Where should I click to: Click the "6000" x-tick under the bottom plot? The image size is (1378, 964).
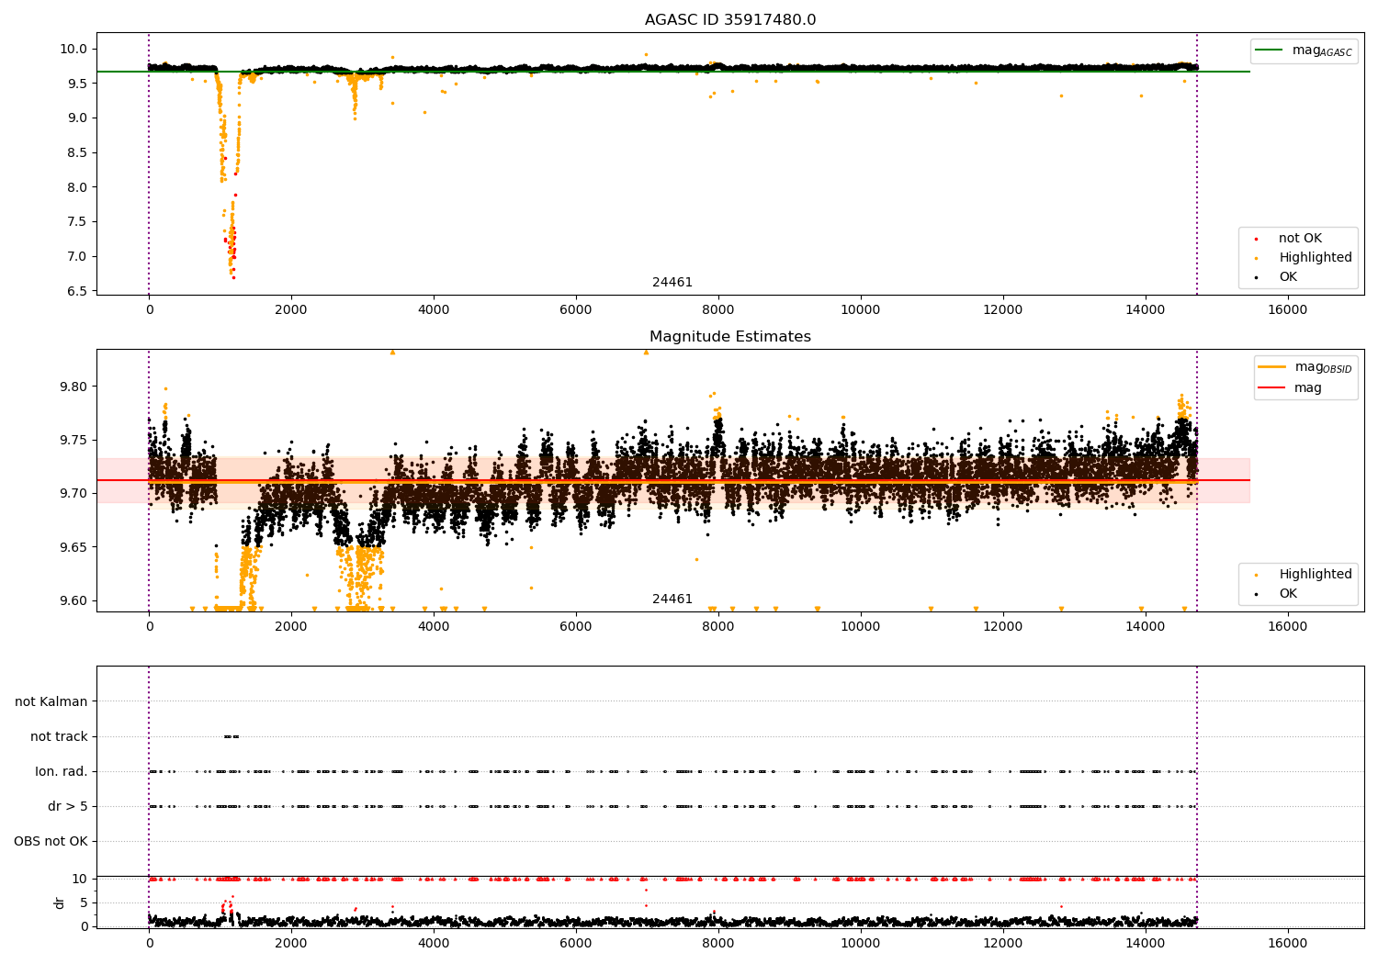point(576,944)
